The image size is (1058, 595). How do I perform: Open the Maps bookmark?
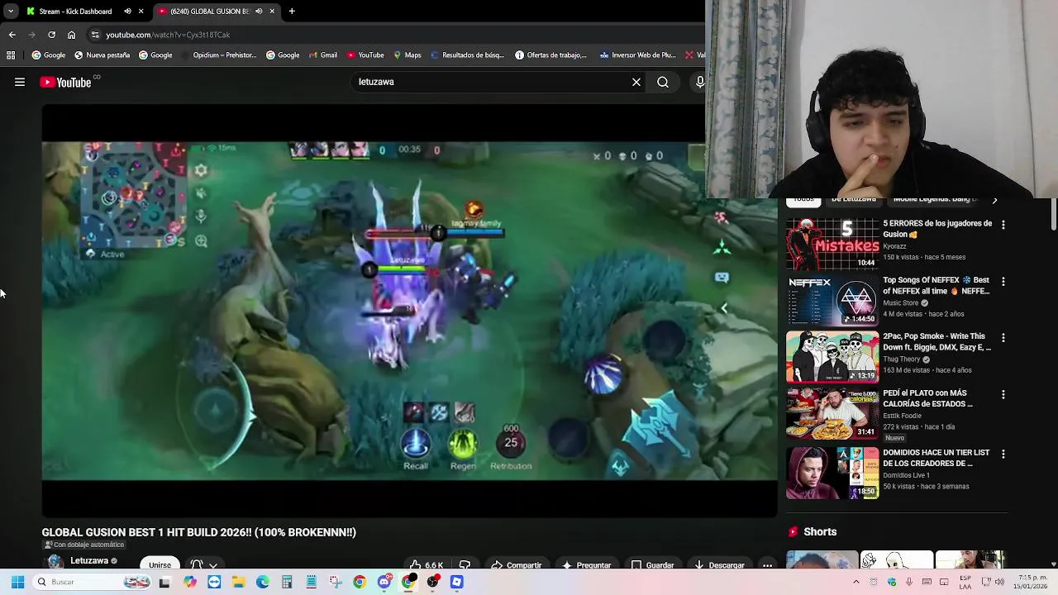click(x=407, y=55)
